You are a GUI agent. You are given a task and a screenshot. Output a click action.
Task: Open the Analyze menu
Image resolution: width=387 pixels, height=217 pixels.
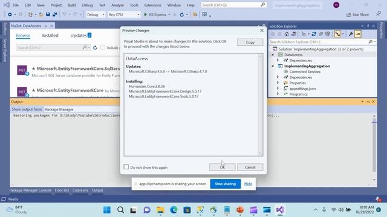(117, 5)
